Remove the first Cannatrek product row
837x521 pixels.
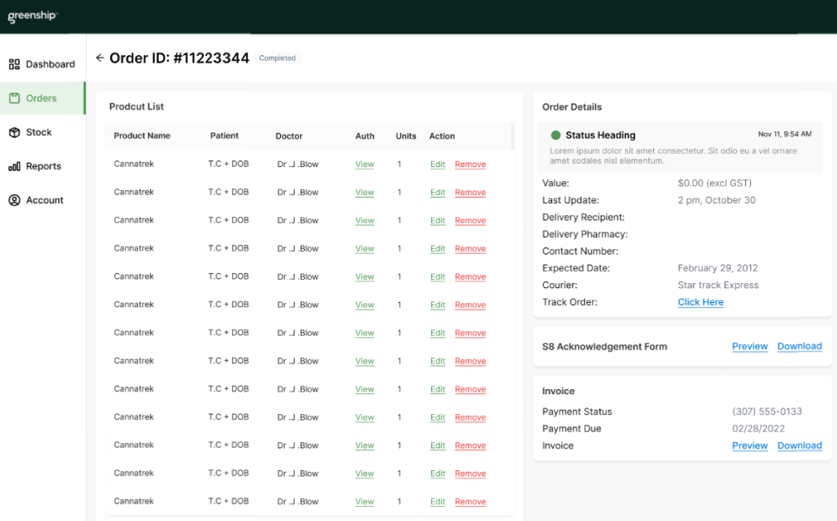pyautogui.click(x=470, y=164)
